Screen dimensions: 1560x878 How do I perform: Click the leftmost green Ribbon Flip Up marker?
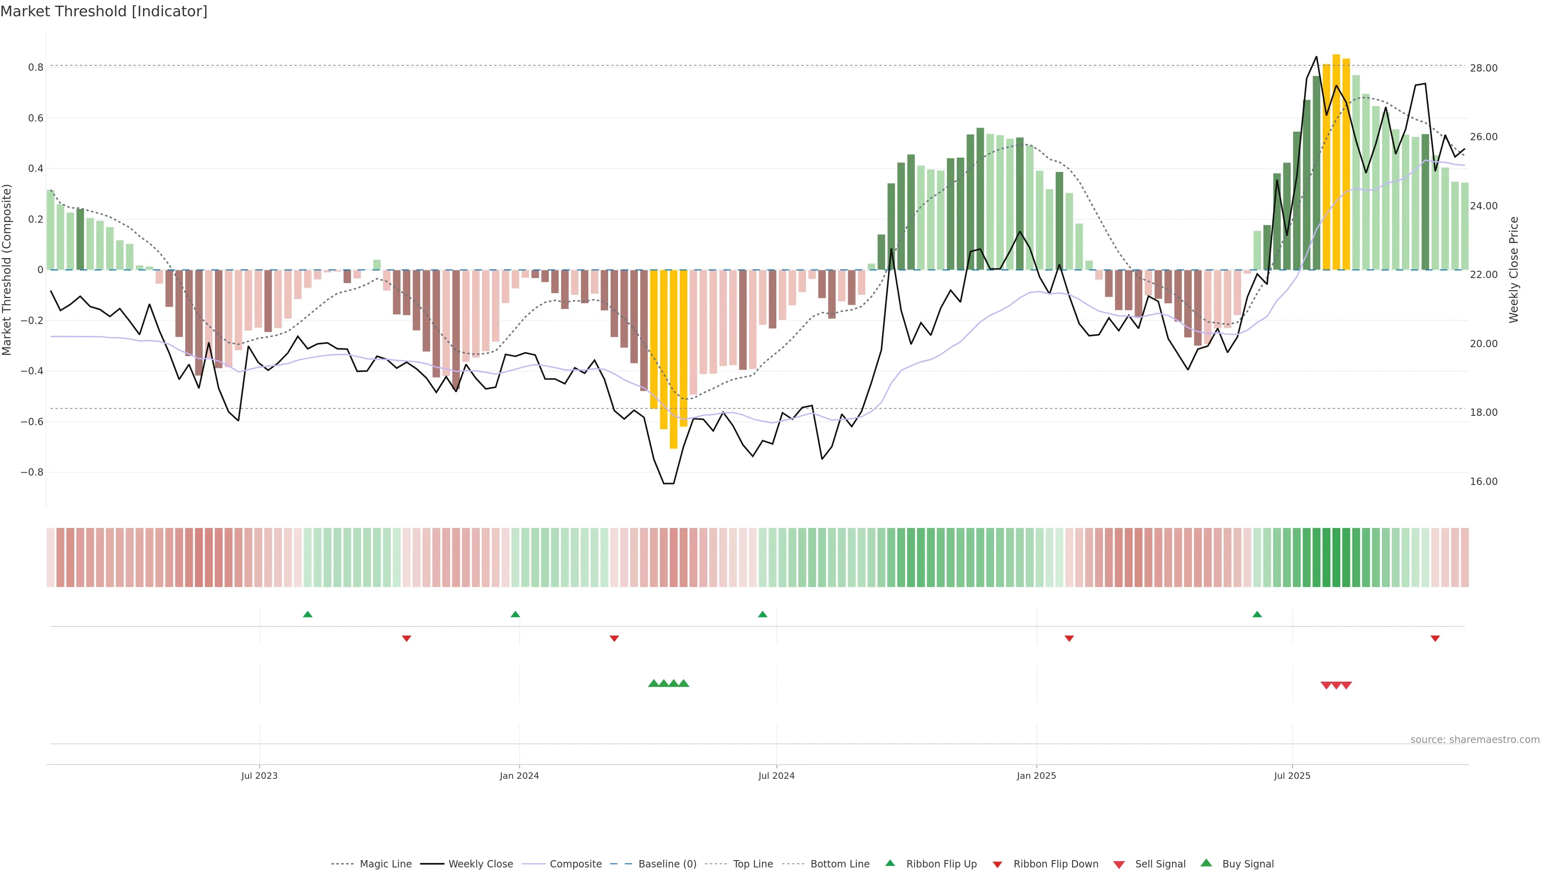(x=308, y=615)
